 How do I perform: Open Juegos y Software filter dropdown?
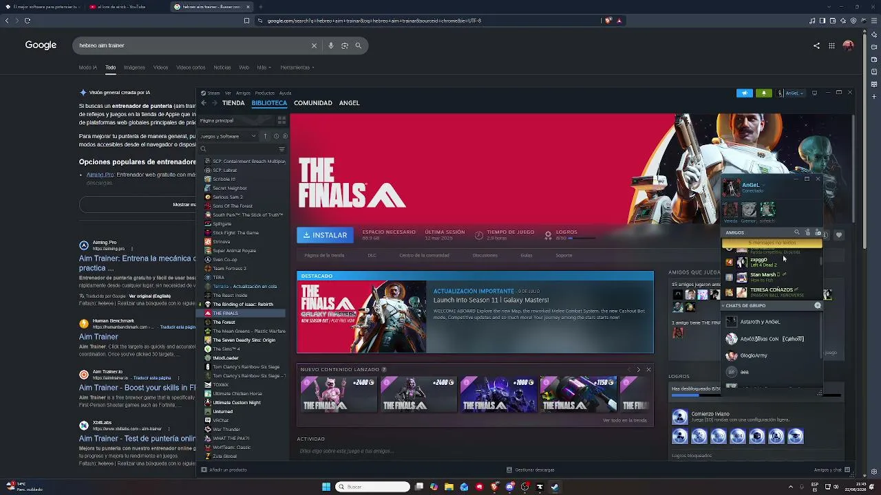[229, 136]
